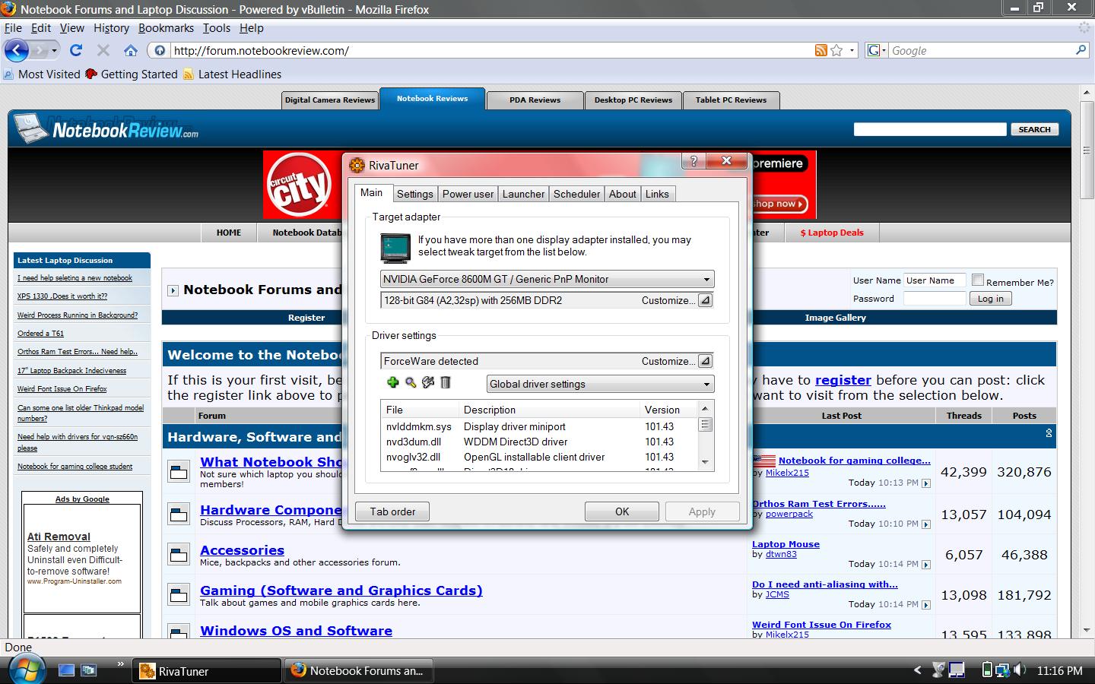The image size is (1095, 684).
Task: Tick the Remember Me checkbox
Action: click(978, 280)
